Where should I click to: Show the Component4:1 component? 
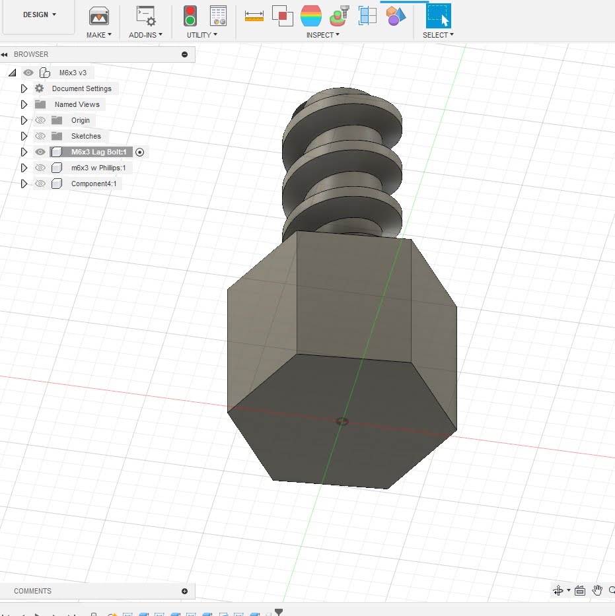click(40, 184)
